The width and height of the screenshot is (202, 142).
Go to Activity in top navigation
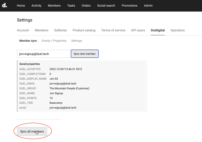[36, 5]
